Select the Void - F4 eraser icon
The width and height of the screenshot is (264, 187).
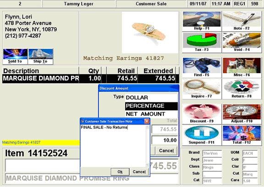[x=242, y=43]
